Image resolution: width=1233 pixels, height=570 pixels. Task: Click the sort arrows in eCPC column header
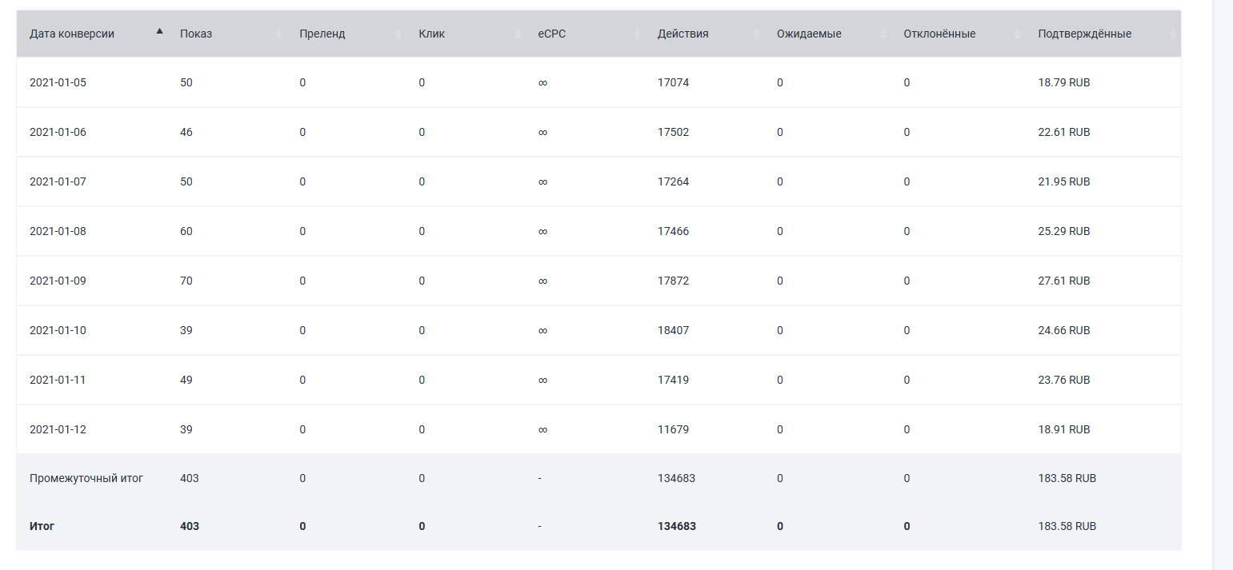(x=637, y=34)
